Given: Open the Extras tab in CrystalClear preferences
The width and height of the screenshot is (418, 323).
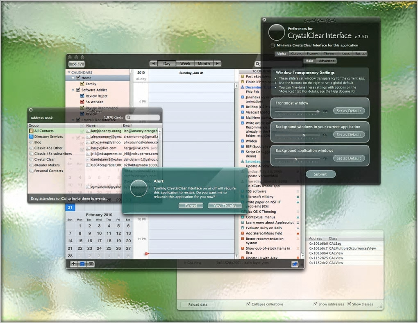Looking at the screenshot, I should (360, 54).
